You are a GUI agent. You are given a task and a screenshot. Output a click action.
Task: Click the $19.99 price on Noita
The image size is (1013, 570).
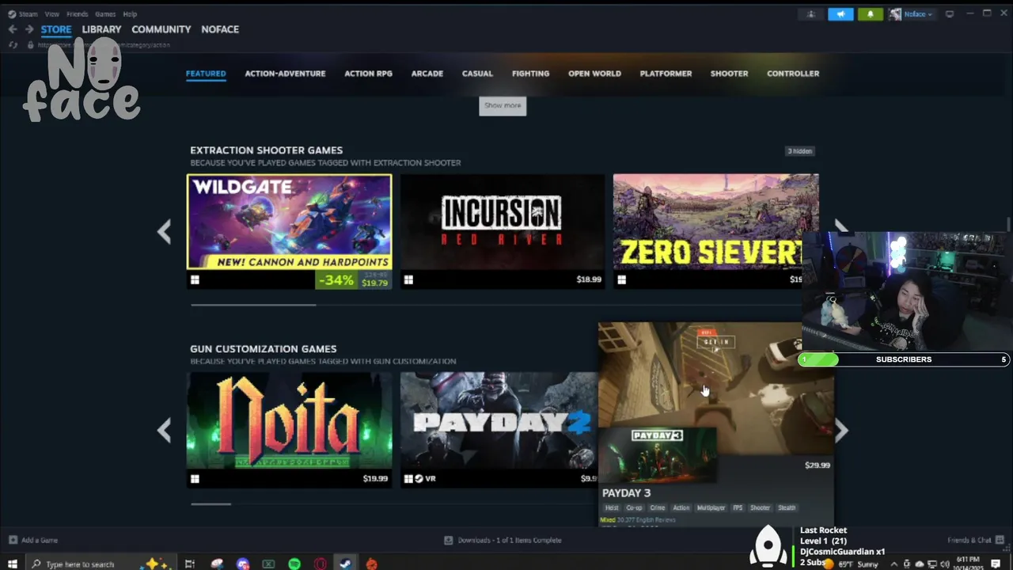pos(375,478)
